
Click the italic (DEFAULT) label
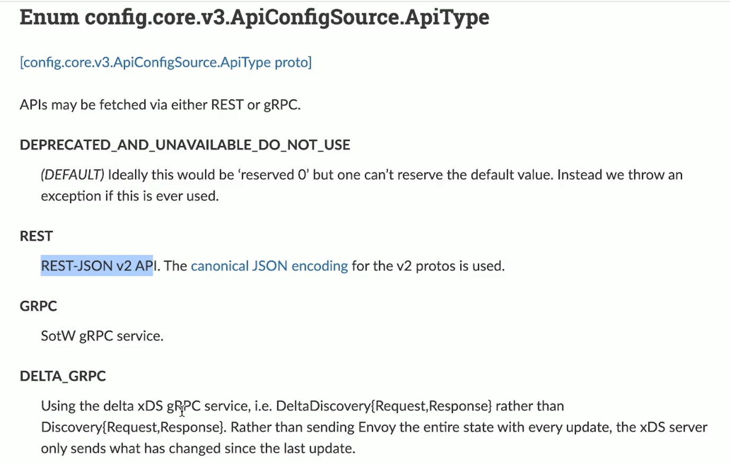click(73, 174)
